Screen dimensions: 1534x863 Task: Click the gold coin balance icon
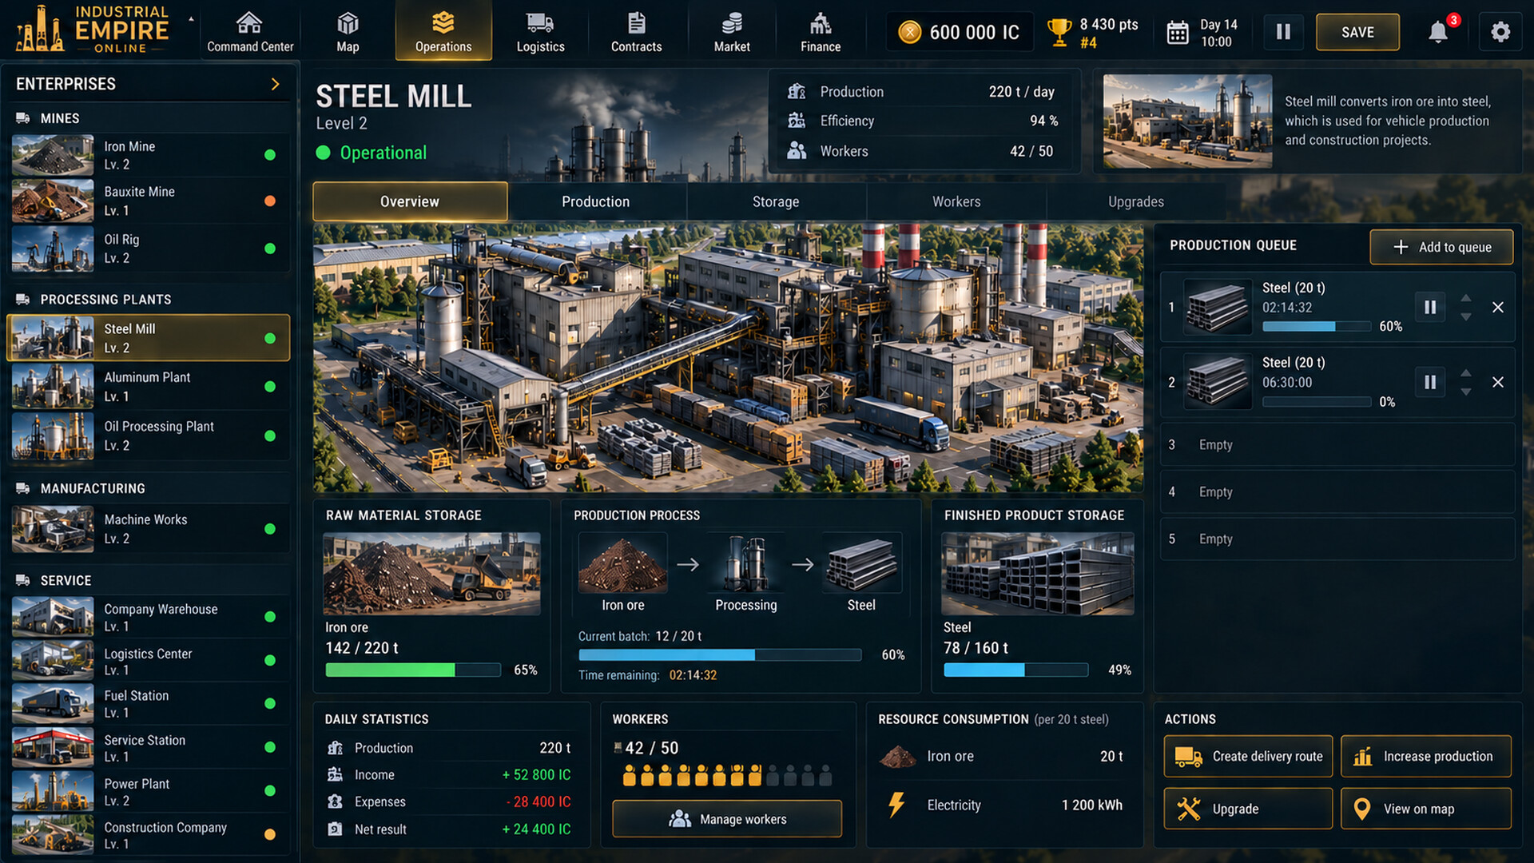tap(909, 32)
